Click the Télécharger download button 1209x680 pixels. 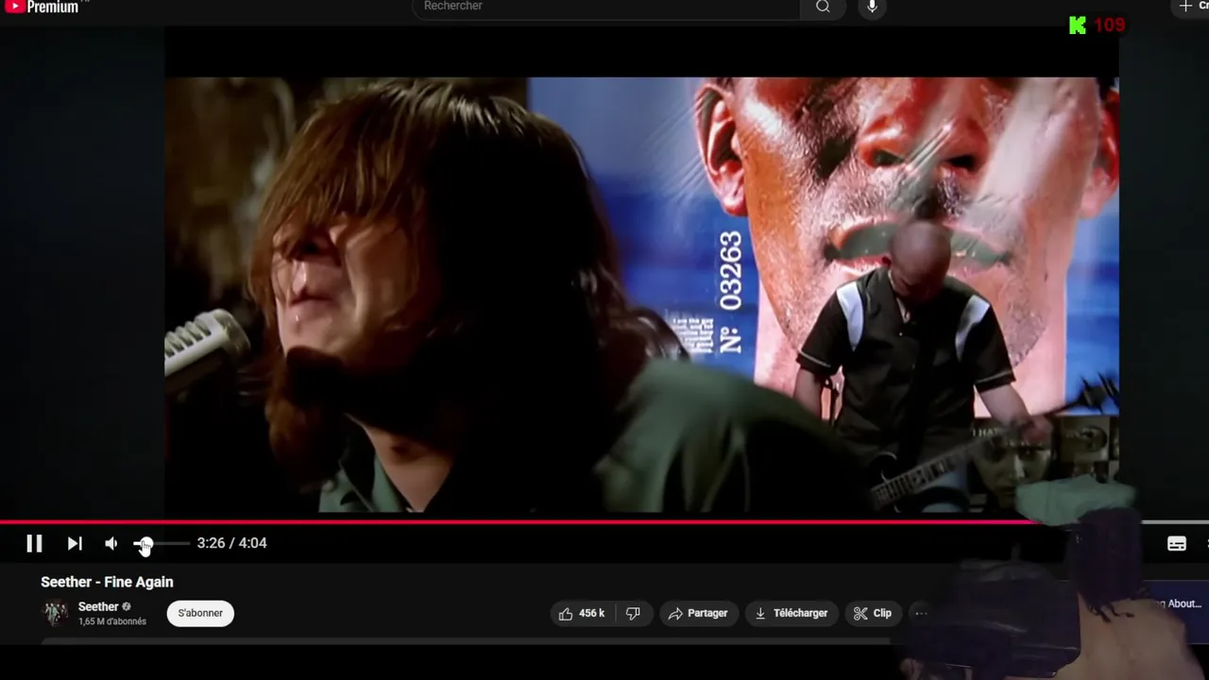(x=791, y=613)
